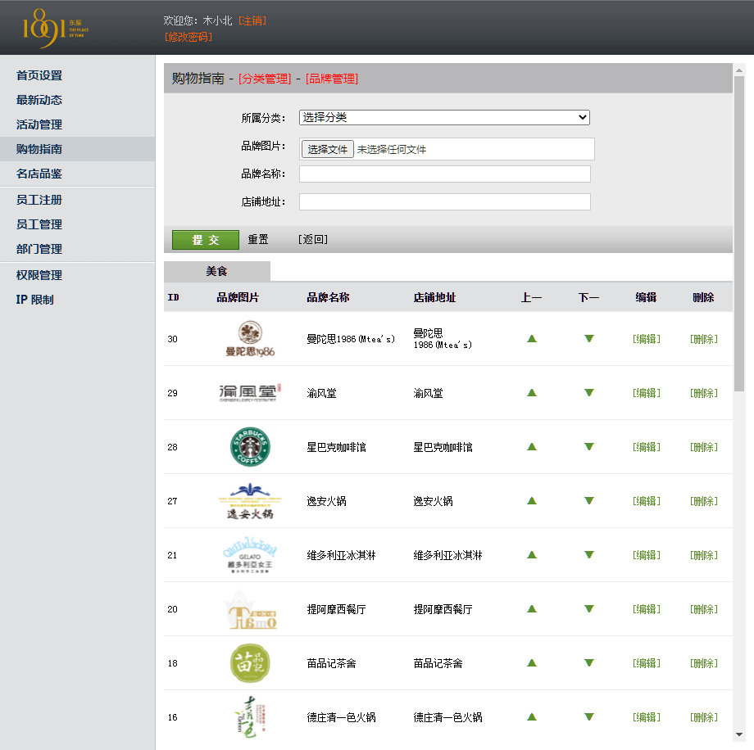This screenshot has width=754, height=750.
Task: Open the Tiamo 提阿摩 brand logo
Action: click(251, 610)
